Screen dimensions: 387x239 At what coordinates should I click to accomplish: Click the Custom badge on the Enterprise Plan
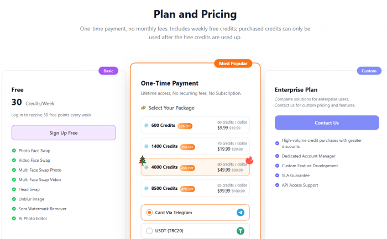pyautogui.click(x=368, y=71)
